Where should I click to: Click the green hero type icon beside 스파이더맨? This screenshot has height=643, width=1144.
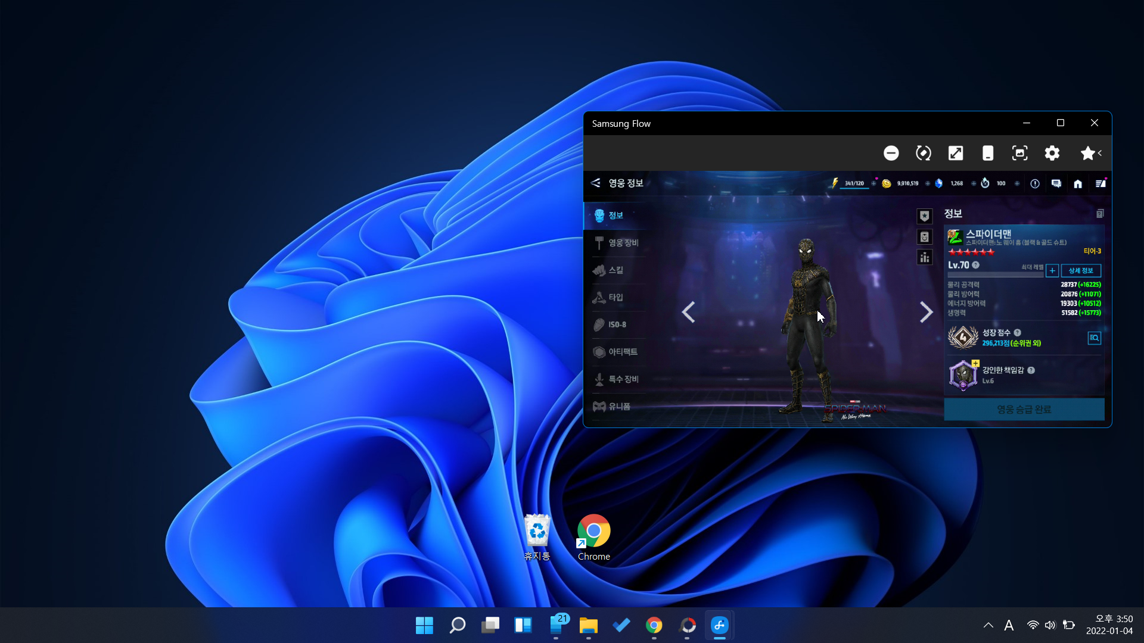pos(955,237)
